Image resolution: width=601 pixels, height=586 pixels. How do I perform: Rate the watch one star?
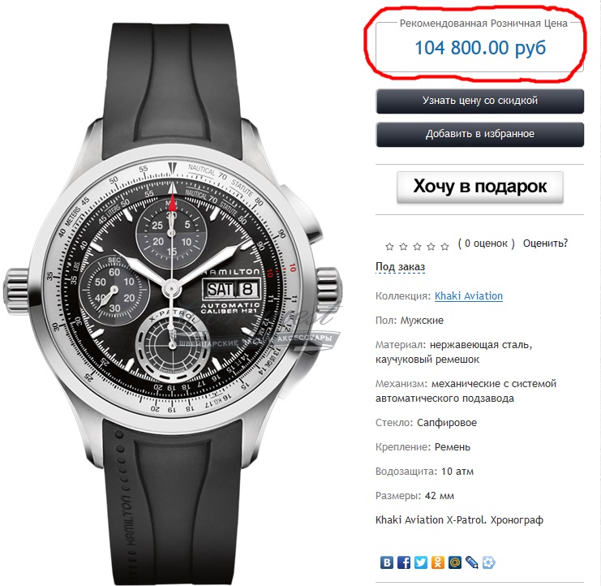[x=389, y=246]
